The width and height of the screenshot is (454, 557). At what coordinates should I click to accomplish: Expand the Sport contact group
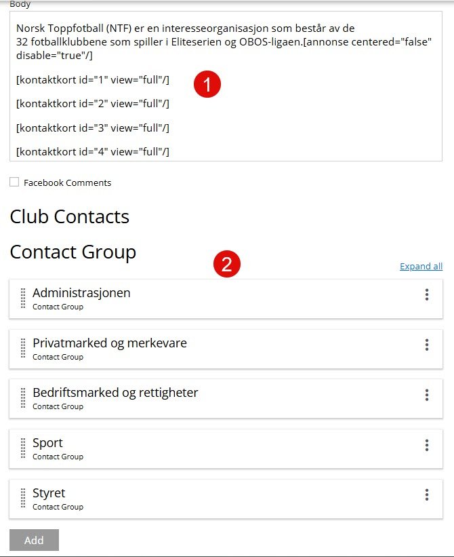pyautogui.click(x=47, y=443)
